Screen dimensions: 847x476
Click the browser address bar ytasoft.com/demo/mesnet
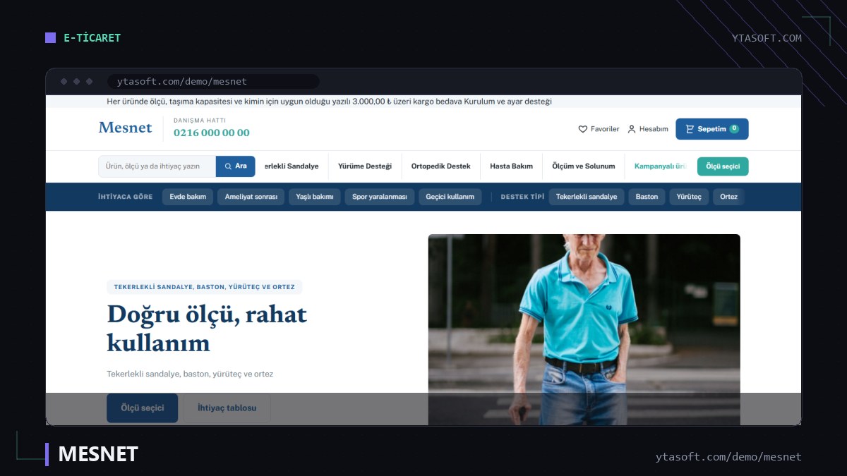tap(213, 82)
